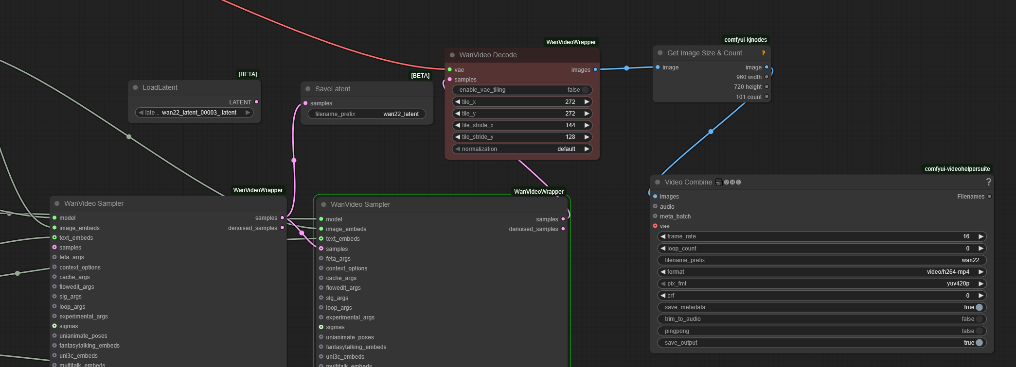Collapse the LoadLatent node via its title dot
This screenshot has width=1016, height=367.
(x=135, y=88)
